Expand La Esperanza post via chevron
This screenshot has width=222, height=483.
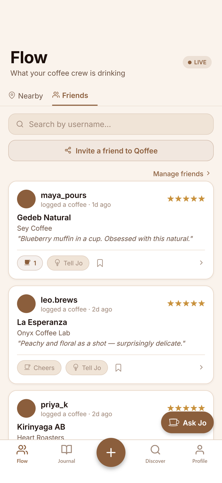point(201,368)
